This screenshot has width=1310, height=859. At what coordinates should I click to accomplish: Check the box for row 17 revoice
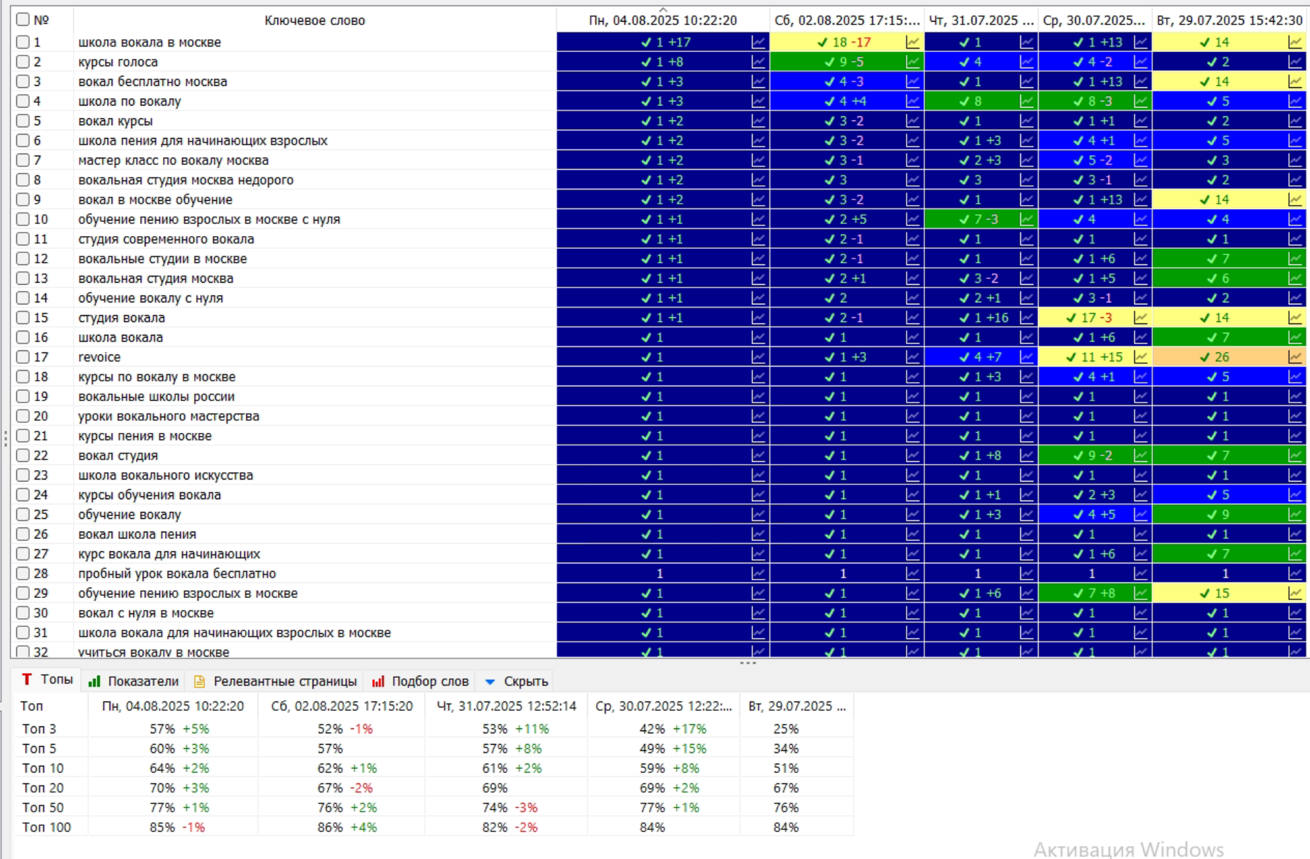tap(23, 356)
